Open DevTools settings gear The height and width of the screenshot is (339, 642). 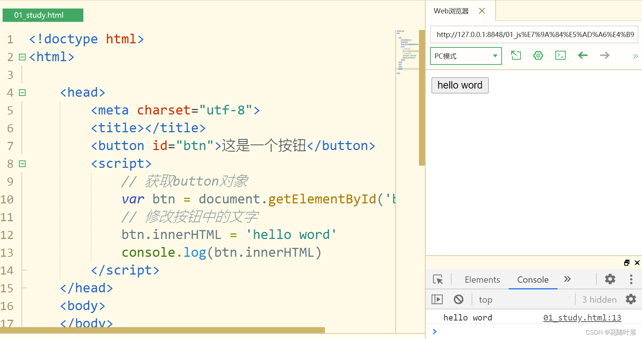[610, 279]
